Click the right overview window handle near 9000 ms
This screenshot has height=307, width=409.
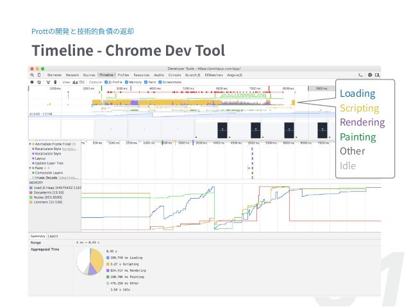308,88
